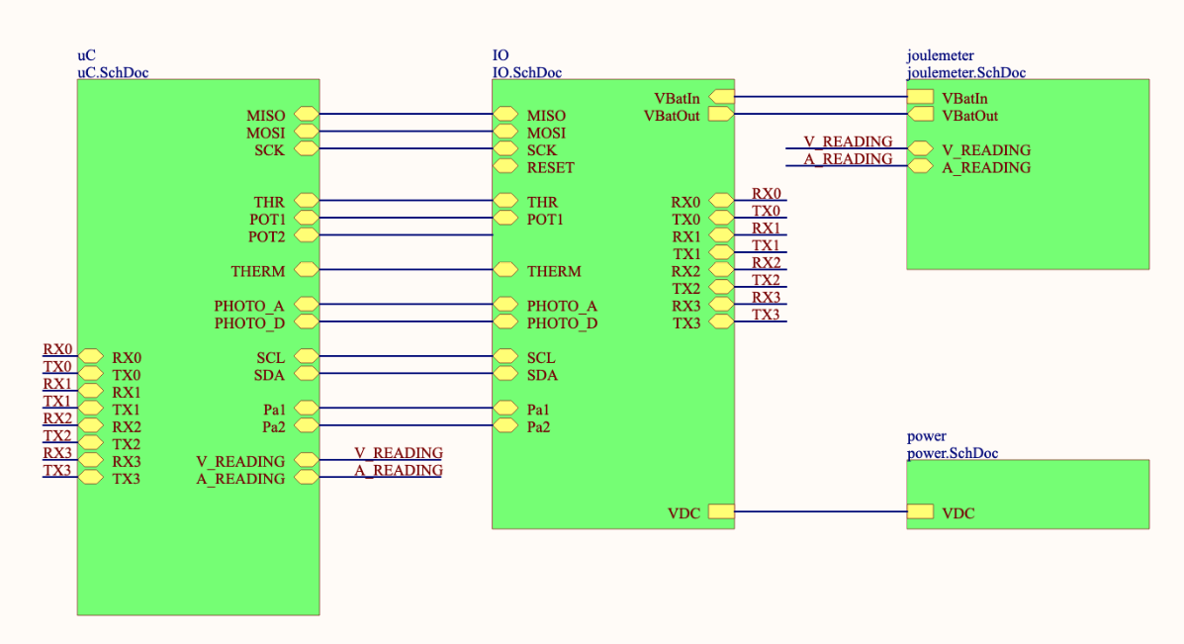The height and width of the screenshot is (644, 1184).
Task: Click the VDC port icon on IO sheet
Action: (x=721, y=511)
